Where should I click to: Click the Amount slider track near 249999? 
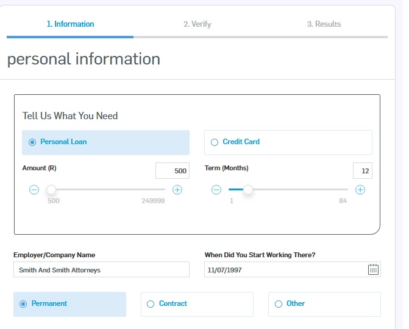160,190
